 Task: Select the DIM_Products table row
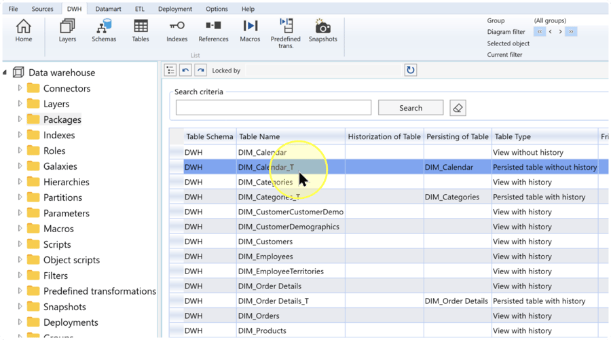[388, 330]
